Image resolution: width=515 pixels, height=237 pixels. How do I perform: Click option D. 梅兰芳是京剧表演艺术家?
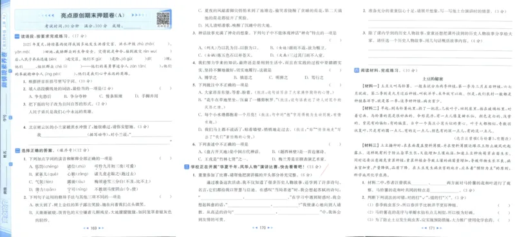[299, 160]
